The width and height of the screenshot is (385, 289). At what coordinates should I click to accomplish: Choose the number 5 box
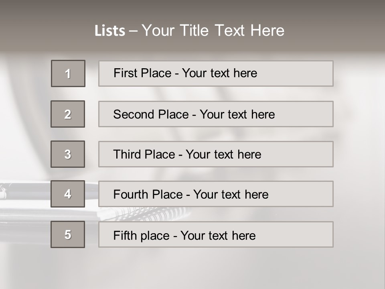tap(68, 234)
